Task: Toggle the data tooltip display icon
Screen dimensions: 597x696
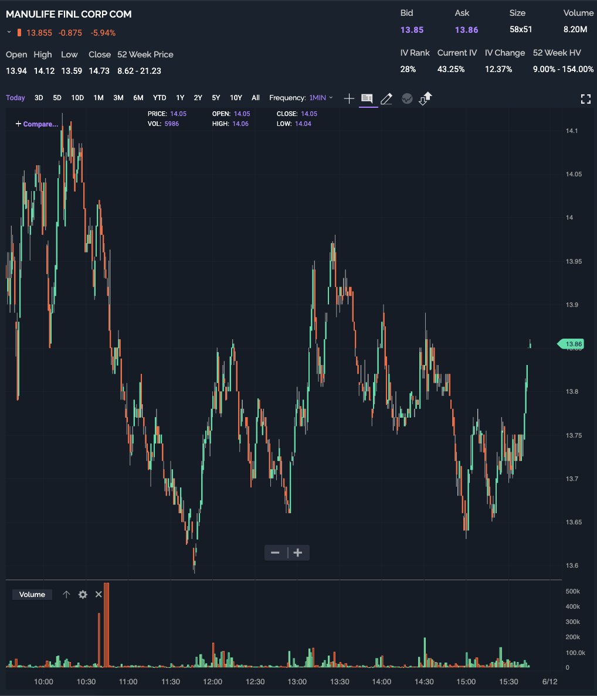Action: (367, 98)
